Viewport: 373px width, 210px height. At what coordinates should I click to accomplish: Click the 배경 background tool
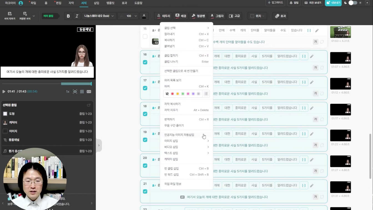181,16
